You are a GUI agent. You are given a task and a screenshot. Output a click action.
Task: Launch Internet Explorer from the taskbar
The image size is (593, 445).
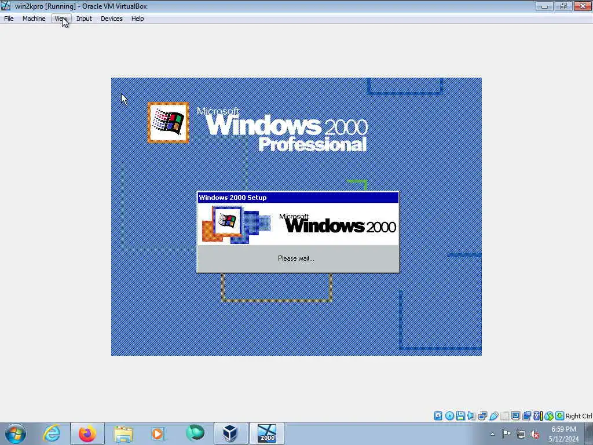click(x=52, y=433)
